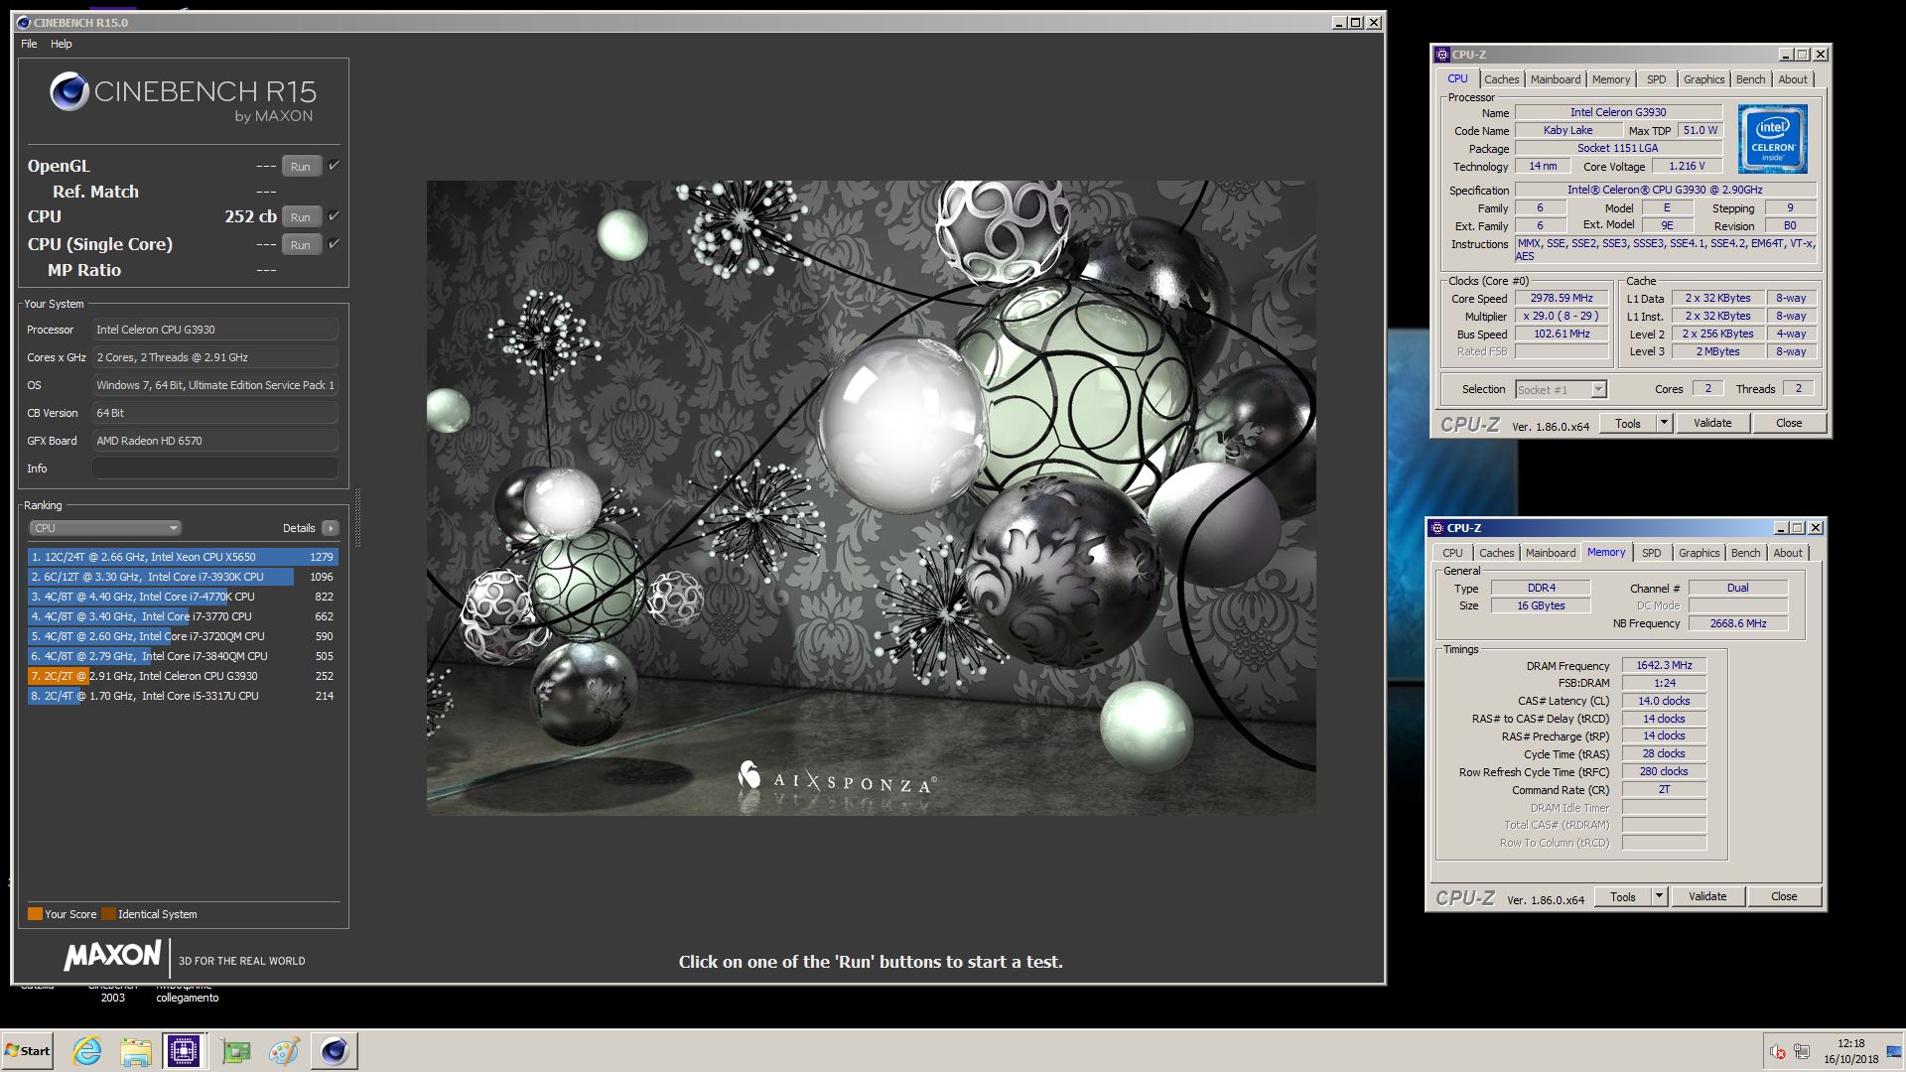Toggle the CPU (Single Core) test checkbox
The height and width of the screenshot is (1072, 1906).
point(335,243)
